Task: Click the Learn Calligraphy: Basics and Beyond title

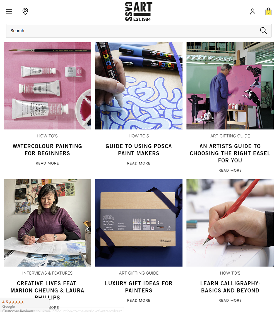Action: [230, 287]
